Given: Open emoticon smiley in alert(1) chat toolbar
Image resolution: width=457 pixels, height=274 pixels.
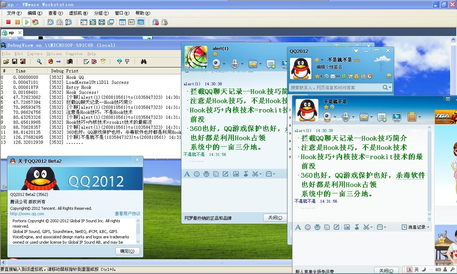Looking at the screenshot, I should (x=197, y=174).
